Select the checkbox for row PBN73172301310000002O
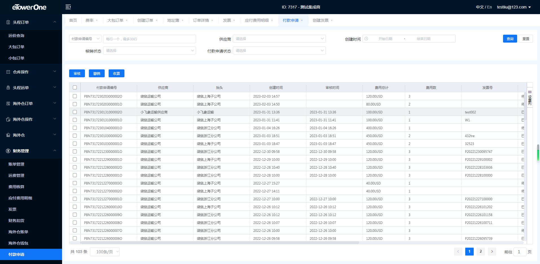The image size is (540, 264). click(x=75, y=112)
